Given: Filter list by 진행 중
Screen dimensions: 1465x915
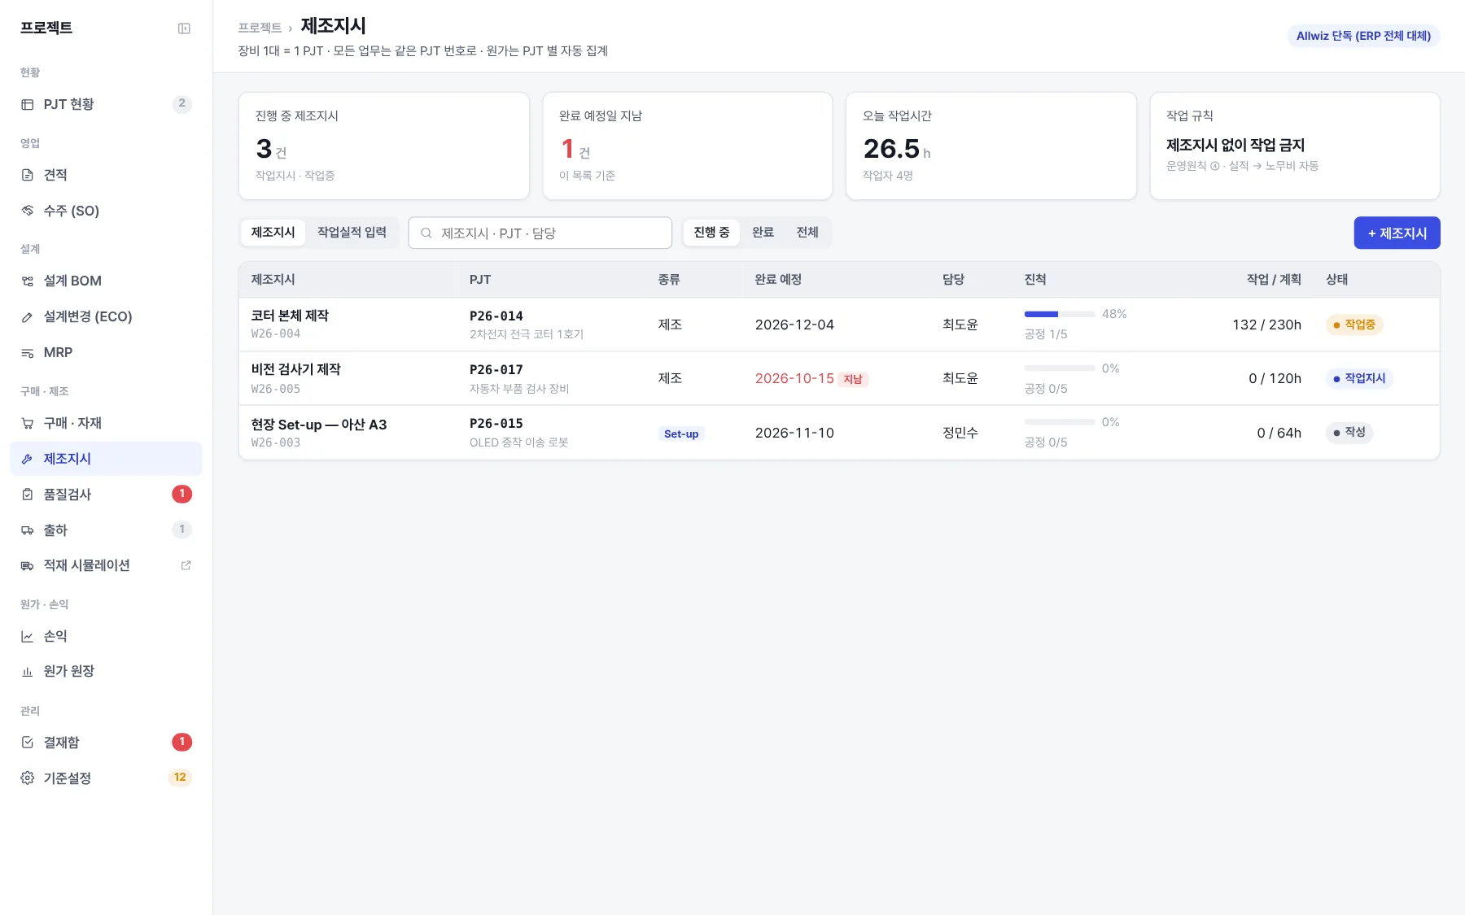Looking at the screenshot, I should (711, 233).
